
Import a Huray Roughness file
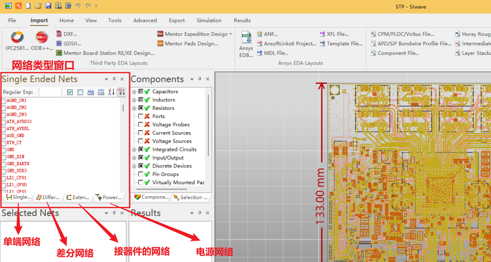tap(473, 34)
